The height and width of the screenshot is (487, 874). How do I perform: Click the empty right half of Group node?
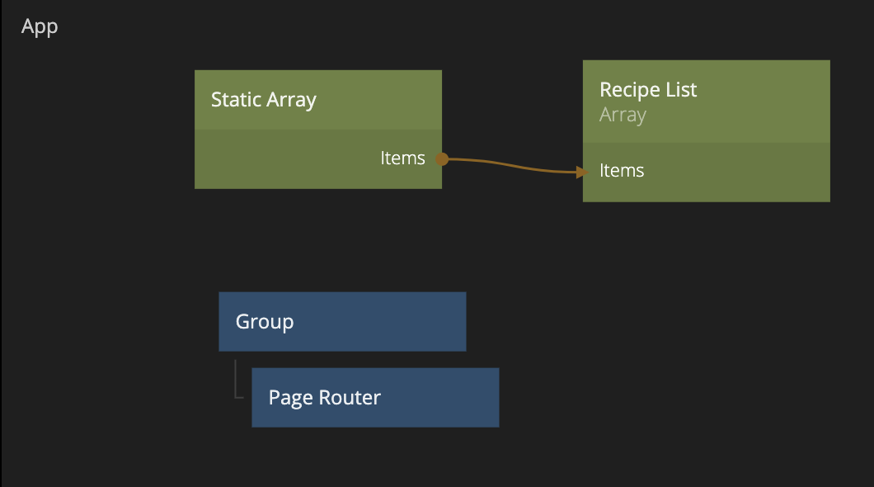click(x=404, y=321)
